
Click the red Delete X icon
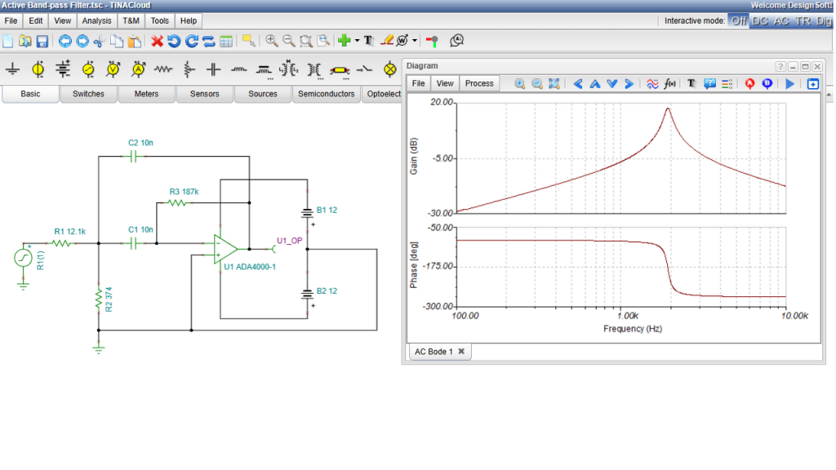157,41
